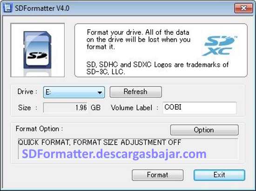Click the SDFormatter app icon in title bar
The width and height of the screenshot is (256, 191).
pyautogui.click(x=7, y=8)
